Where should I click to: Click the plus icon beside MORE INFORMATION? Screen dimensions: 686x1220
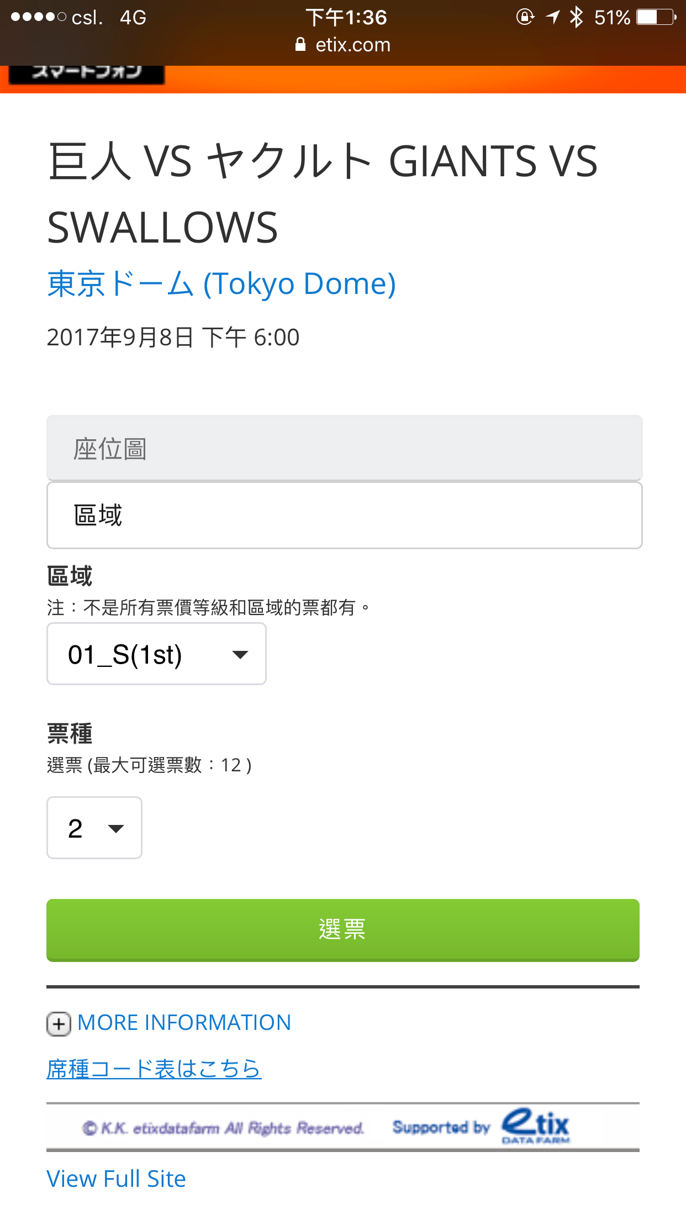click(59, 1024)
